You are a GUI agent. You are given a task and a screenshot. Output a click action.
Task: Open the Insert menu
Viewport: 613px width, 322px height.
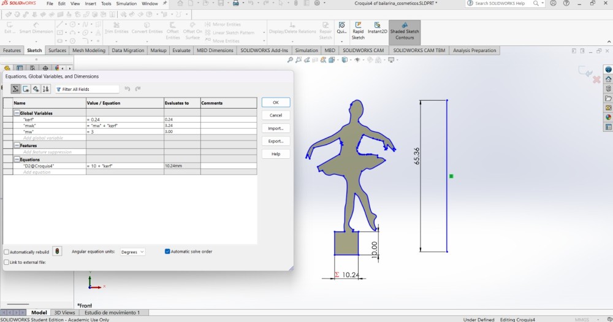point(90,4)
